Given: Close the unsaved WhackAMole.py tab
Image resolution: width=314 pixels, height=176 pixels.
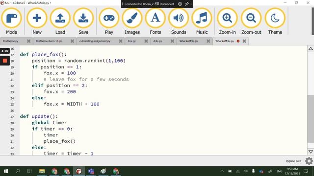Looking at the screenshot, I should (x=244, y=41).
